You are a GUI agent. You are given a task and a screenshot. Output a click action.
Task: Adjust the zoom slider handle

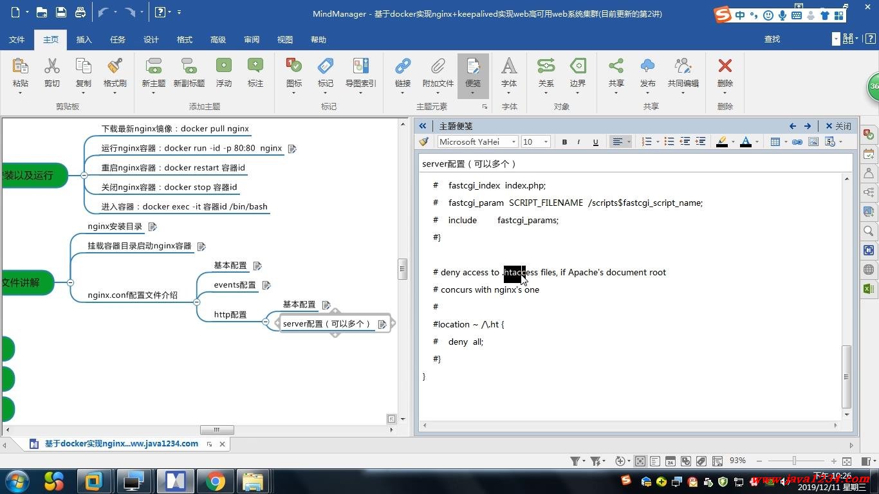(x=794, y=461)
